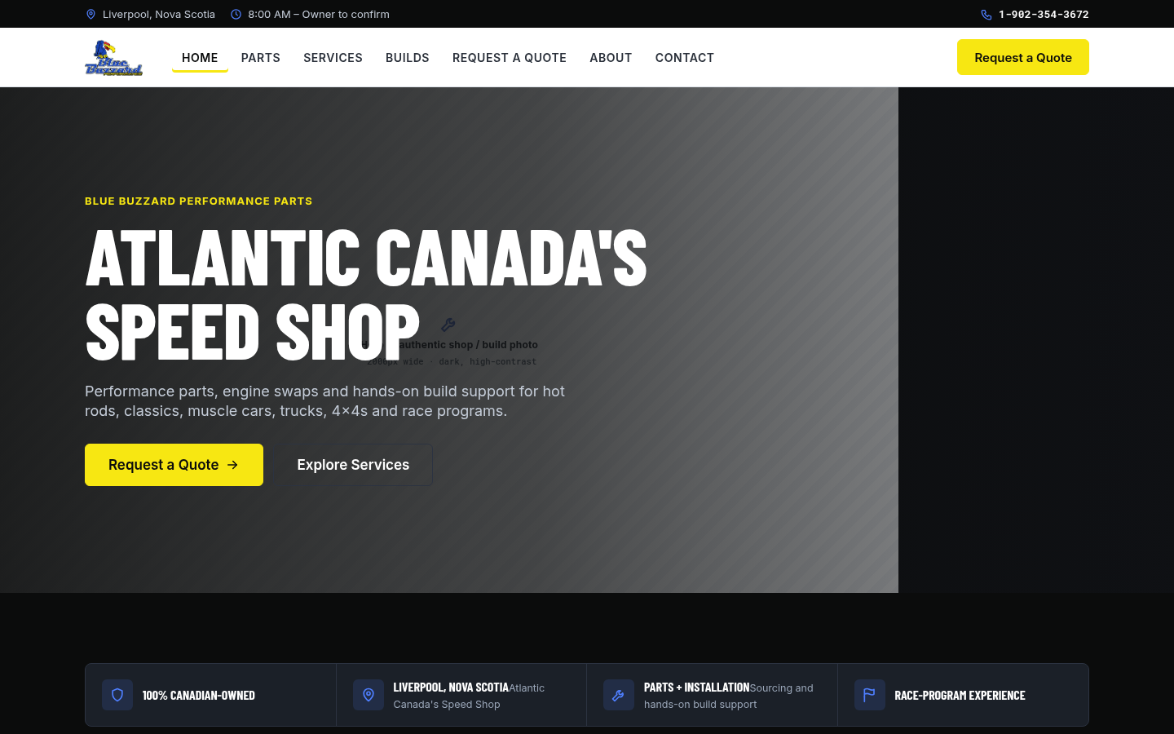The height and width of the screenshot is (734, 1174).
Task: Go to the Services page
Action: point(333,58)
